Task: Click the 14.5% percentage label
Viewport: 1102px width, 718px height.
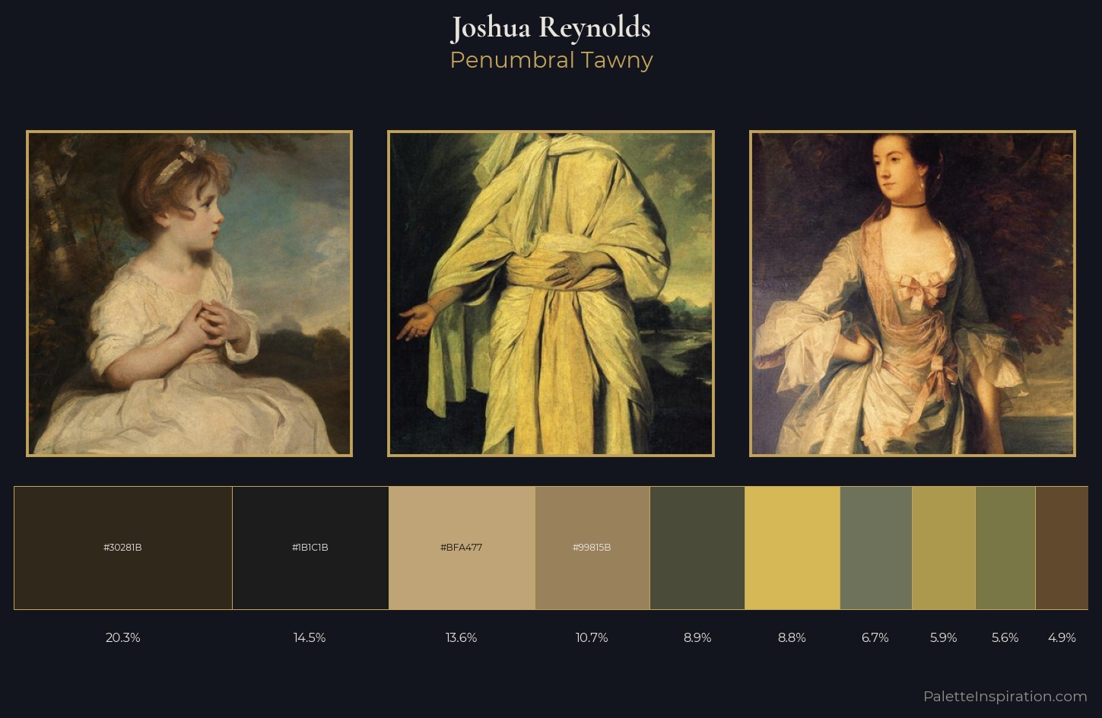Action: [x=310, y=637]
